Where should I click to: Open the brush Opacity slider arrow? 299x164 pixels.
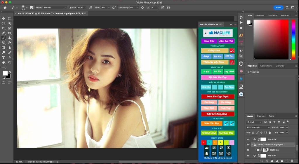[85, 8]
